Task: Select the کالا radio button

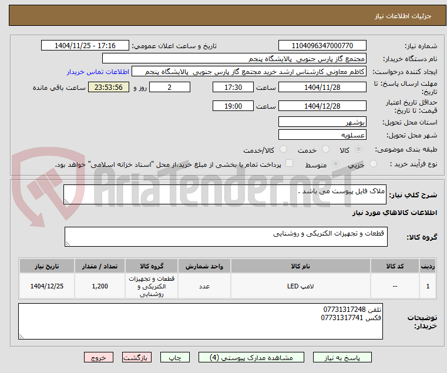Action: pyautogui.click(x=359, y=149)
